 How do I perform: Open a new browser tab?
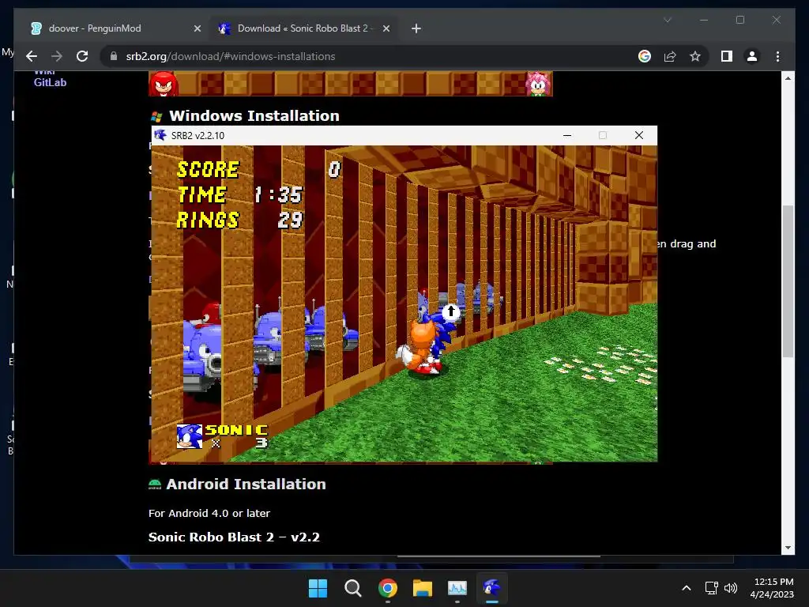[416, 28]
